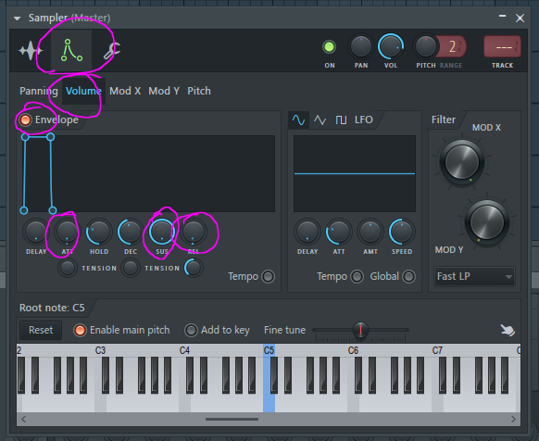Select the triangle LFO shape
This screenshot has height=441, width=539.
pyautogui.click(x=320, y=120)
